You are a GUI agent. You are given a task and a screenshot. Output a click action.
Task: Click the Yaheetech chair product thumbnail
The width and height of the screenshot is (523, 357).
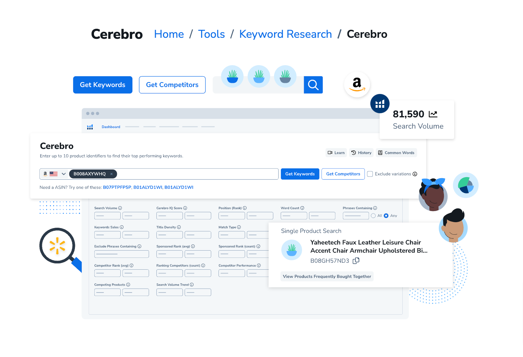tap(292, 250)
